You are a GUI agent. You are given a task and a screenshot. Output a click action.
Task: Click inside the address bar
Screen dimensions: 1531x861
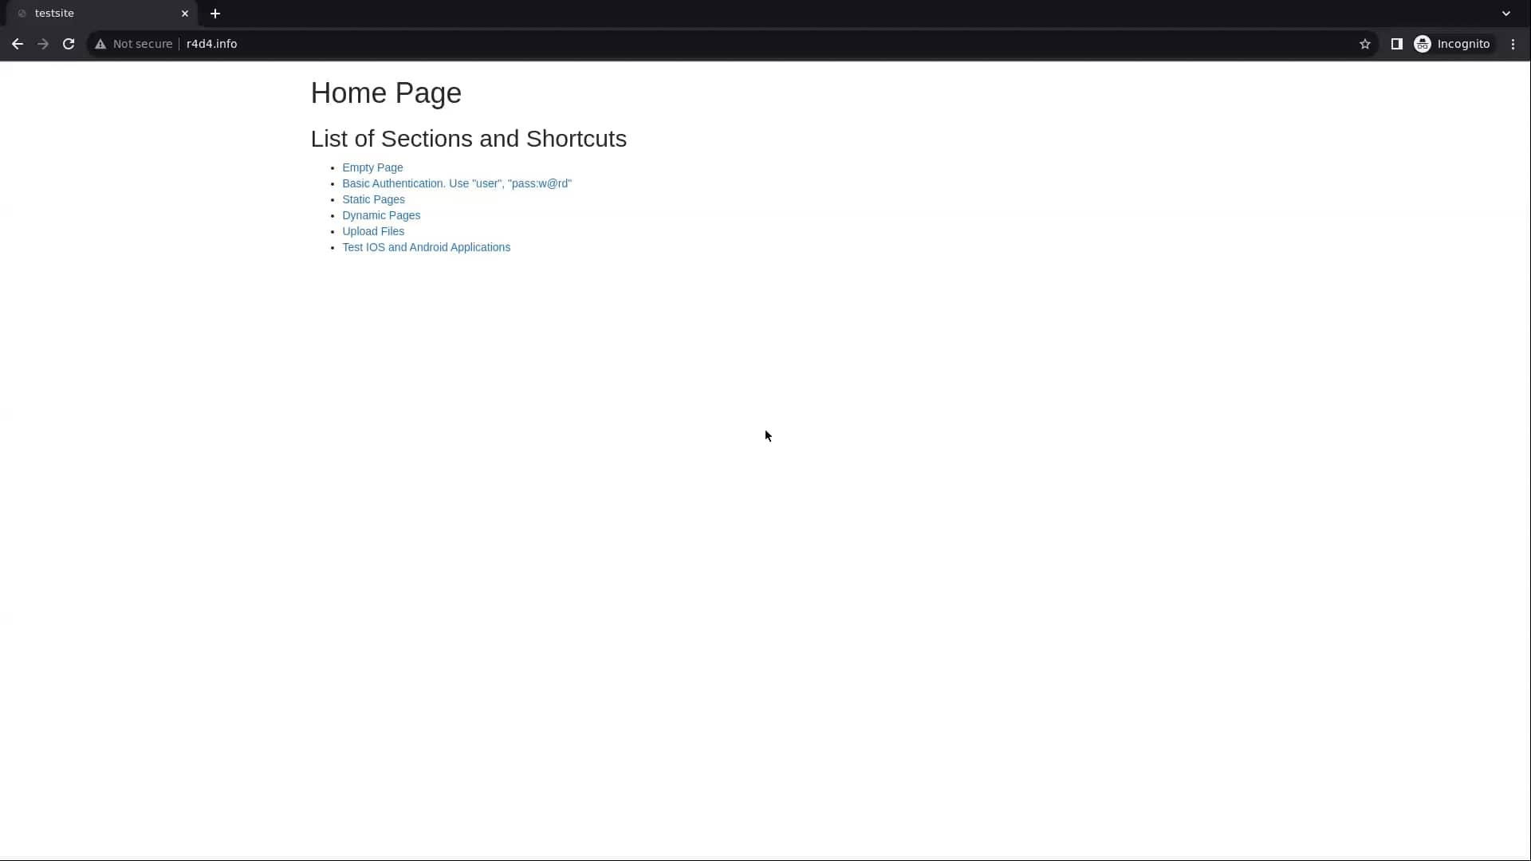(478, 44)
